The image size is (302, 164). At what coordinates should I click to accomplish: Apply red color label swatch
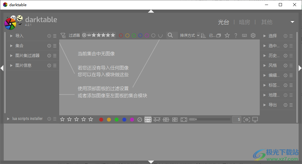[101, 120]
